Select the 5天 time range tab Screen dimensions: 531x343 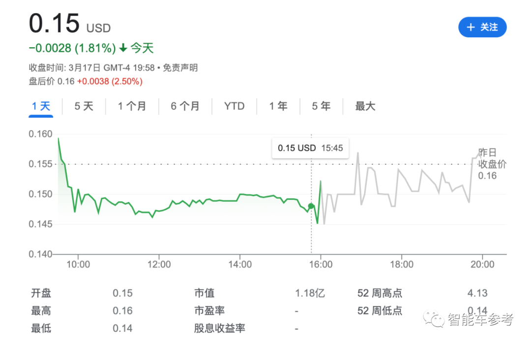click(x=84, y=106)
